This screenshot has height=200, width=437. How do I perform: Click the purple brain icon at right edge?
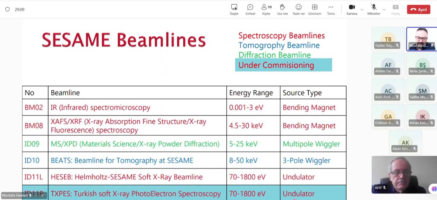pyautogui.click(x=434, y=189)
